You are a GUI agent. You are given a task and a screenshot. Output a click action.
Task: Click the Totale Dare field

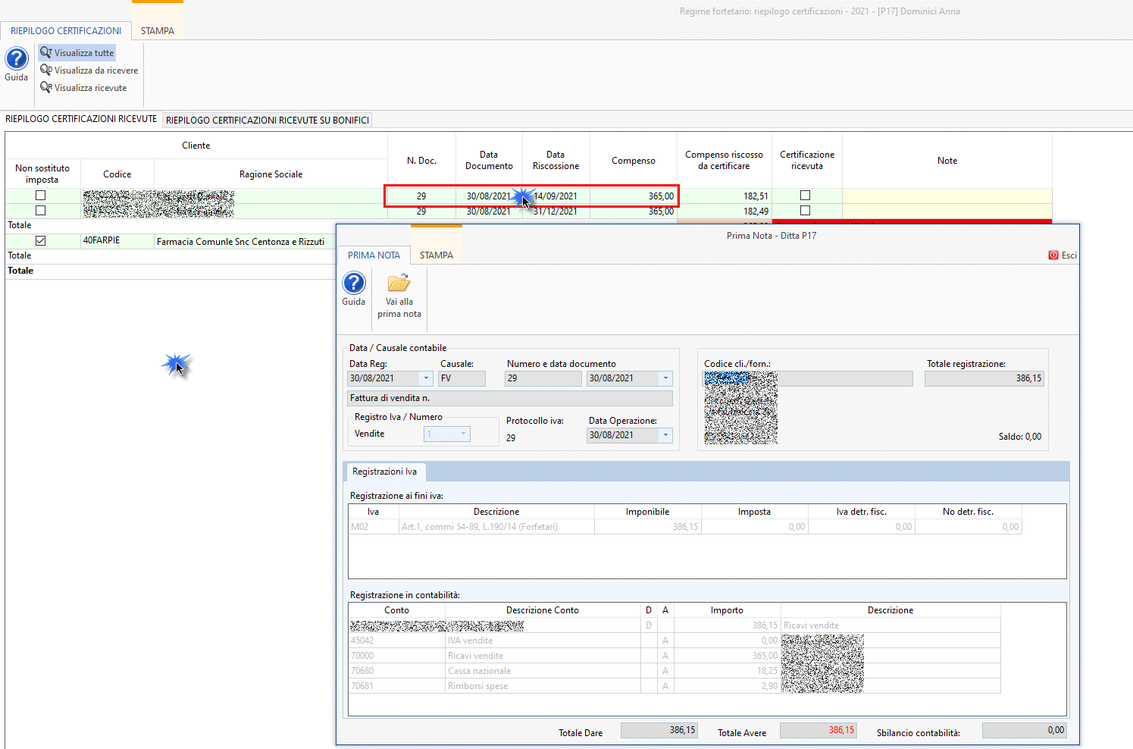click(659, 730)
